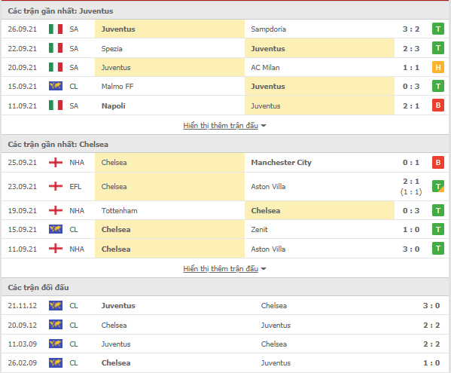This screenshot has height=373, width=451.
Task: Click the Champions League icon for Chelsea vs Zenit
Action: click(56, 229)
